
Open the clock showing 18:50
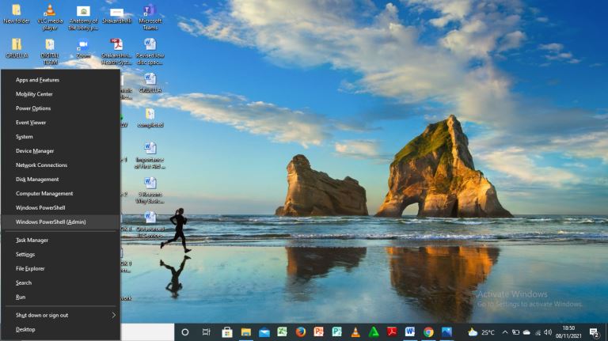pos(568,332)
